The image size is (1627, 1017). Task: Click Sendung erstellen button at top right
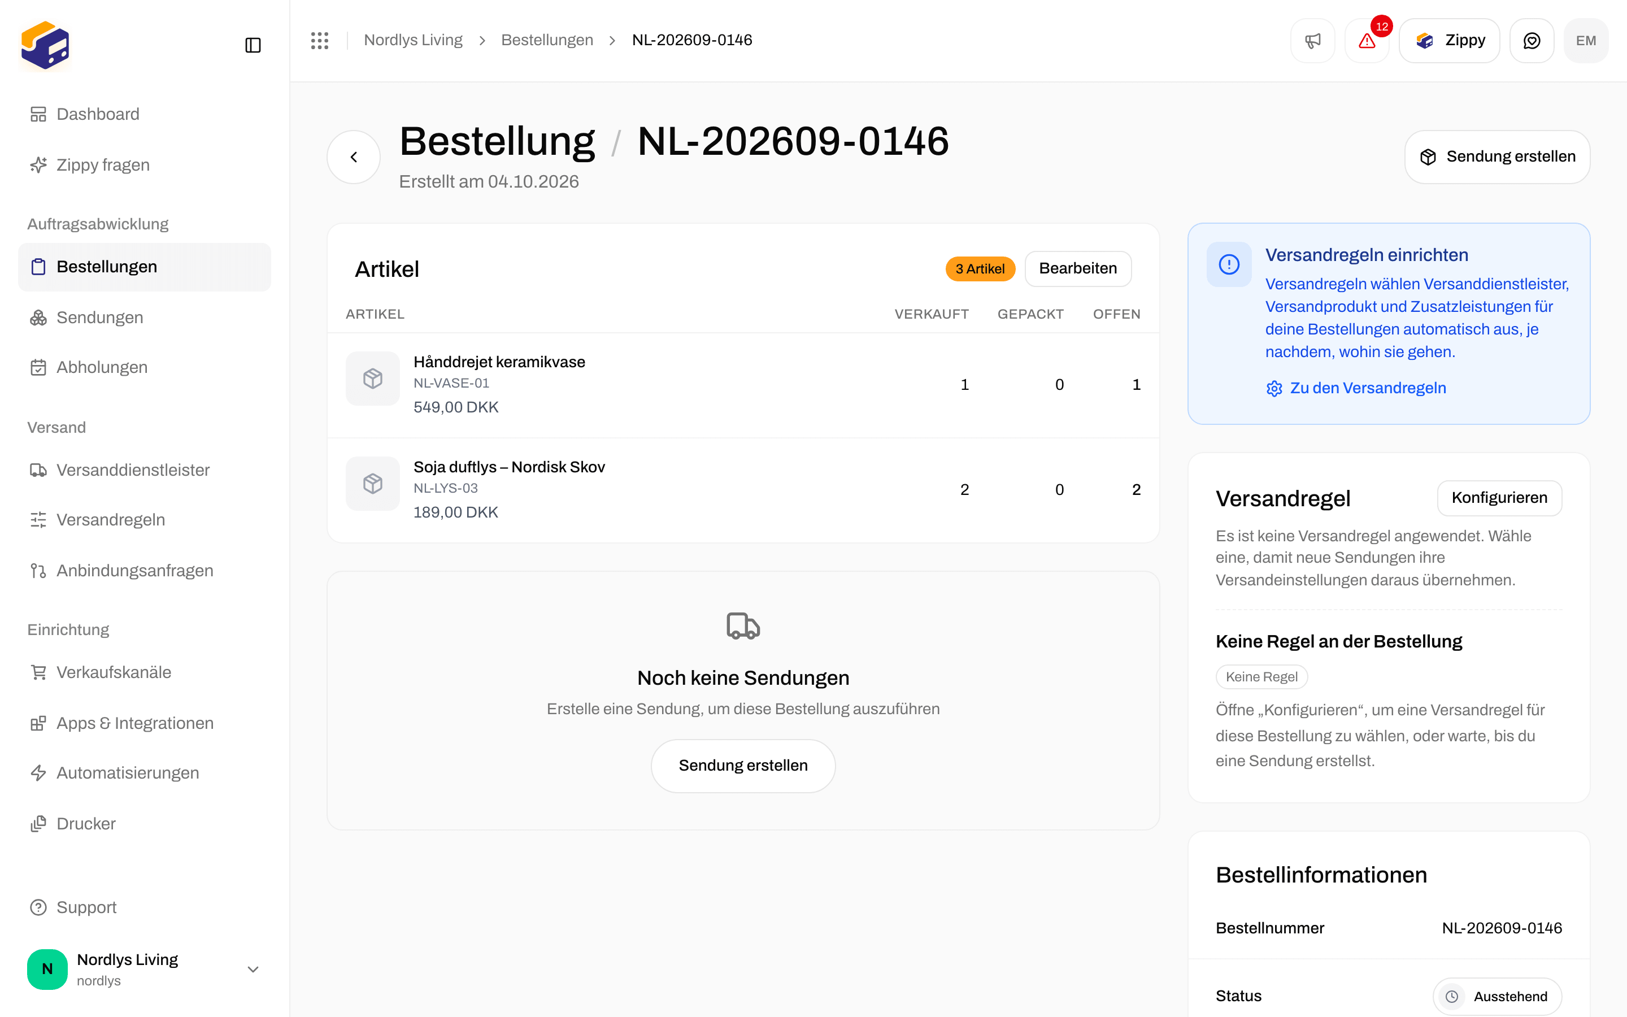point(1497,157)
